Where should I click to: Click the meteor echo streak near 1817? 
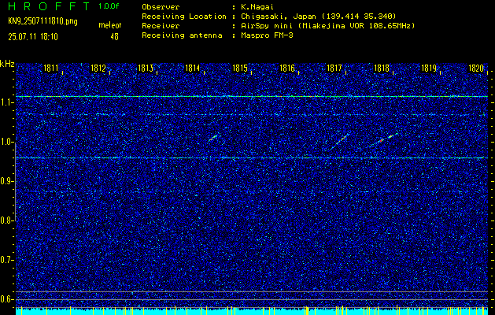[340, 141]
